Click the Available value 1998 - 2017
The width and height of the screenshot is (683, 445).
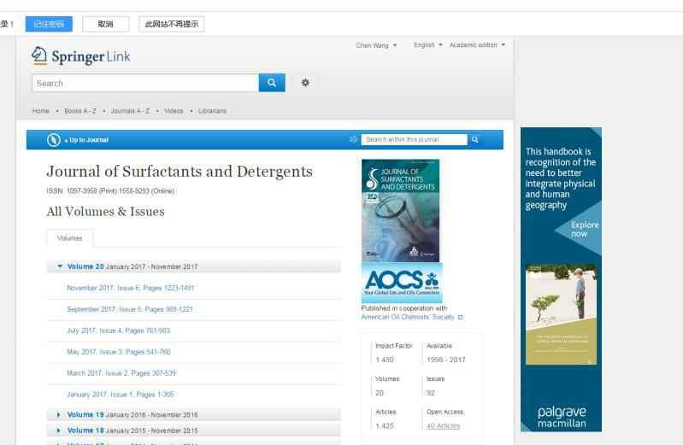point(446,360)
